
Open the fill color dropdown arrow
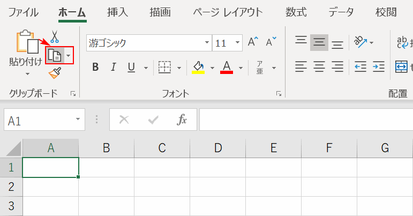(212, 68)
